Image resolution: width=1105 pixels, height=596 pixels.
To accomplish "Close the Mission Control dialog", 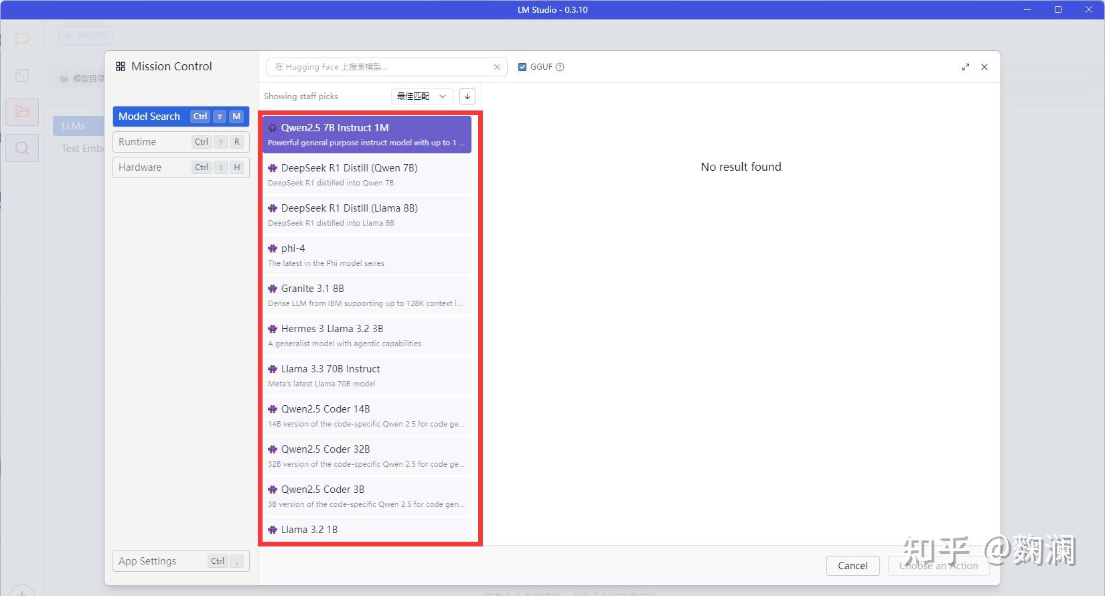I will click(x=984, y=67).
